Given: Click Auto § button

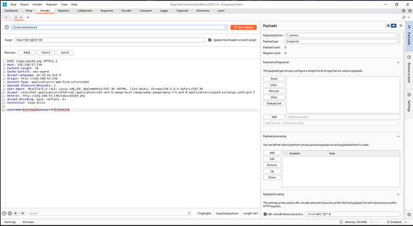Looking at the screenshot, I should pos(64,52).
